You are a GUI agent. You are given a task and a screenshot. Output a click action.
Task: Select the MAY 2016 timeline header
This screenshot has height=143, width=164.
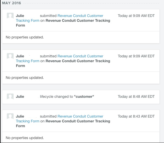(12, 3)
